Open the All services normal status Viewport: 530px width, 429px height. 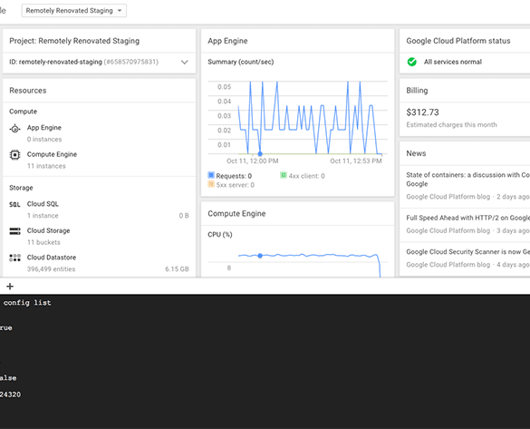coord(453,62)
